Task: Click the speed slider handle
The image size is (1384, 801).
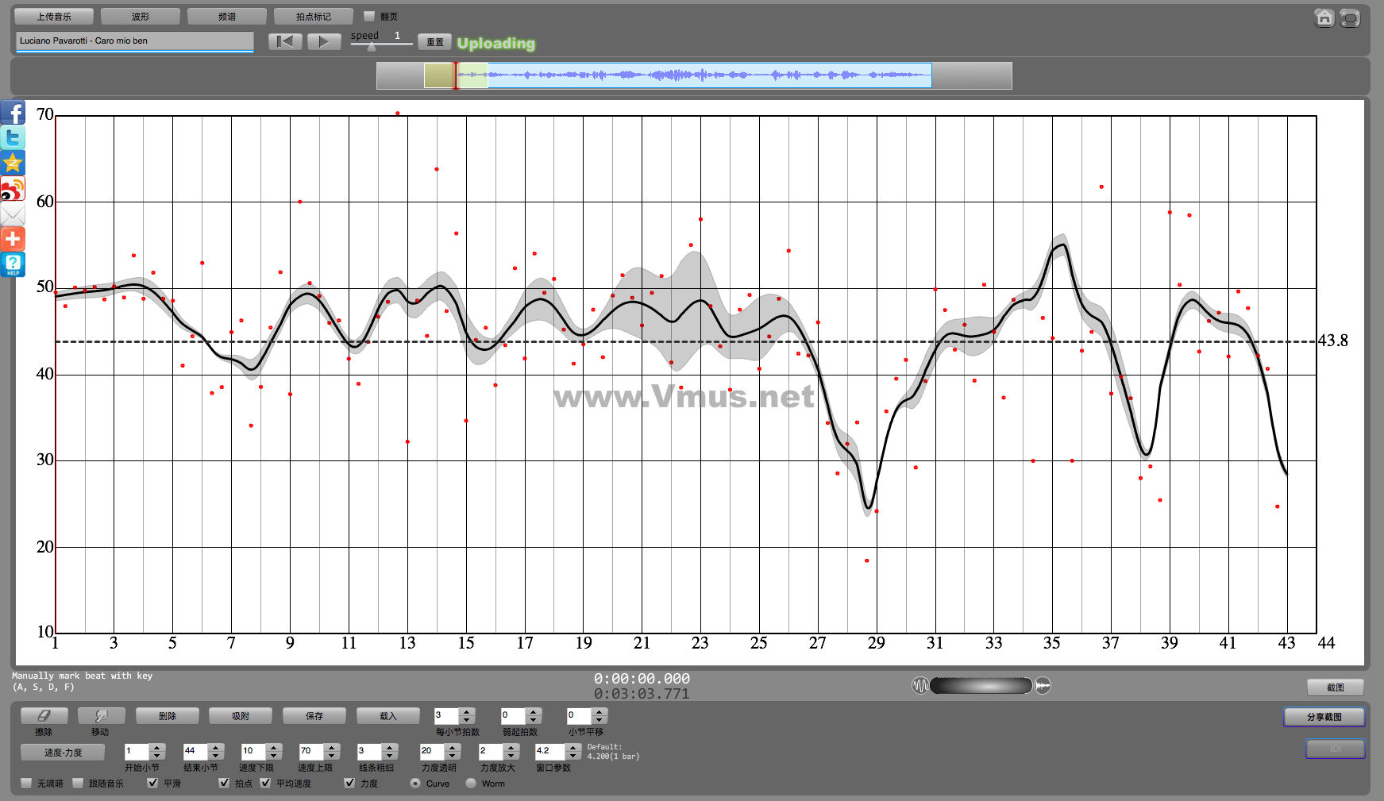Action: (372, 47)
